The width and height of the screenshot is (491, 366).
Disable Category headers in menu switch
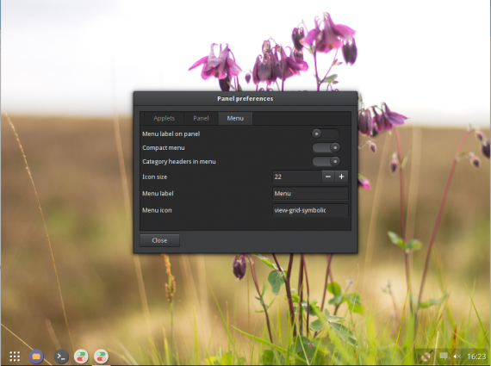tap(326, 161)
